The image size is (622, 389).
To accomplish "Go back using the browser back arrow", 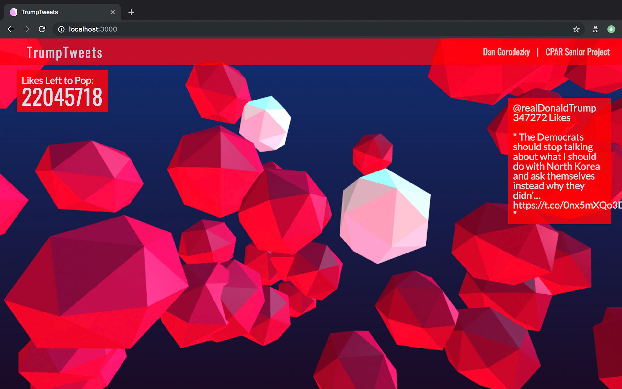I will click(11, 29).
